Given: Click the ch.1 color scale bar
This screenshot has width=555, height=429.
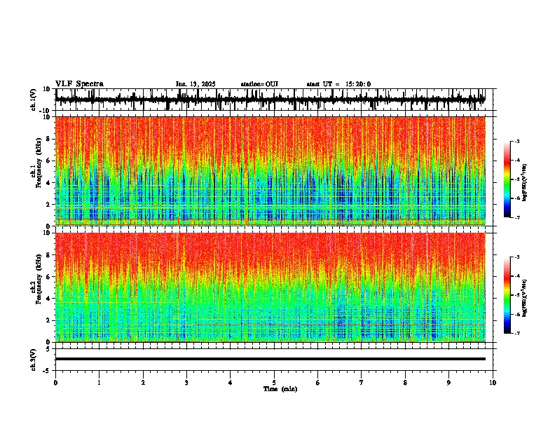Looking at the screenshot, I should pyautogui.click(x=507, y=179).
